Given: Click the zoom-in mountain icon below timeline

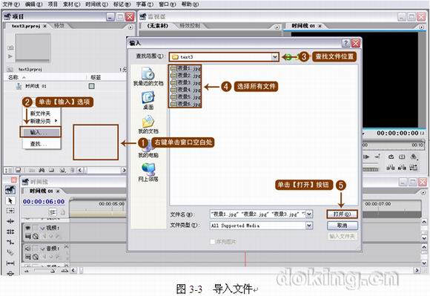Looking at the screenshot, I should pyautogui.click(x=64, y=271).
